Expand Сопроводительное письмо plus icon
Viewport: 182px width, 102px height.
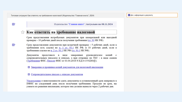coord(29,74)
